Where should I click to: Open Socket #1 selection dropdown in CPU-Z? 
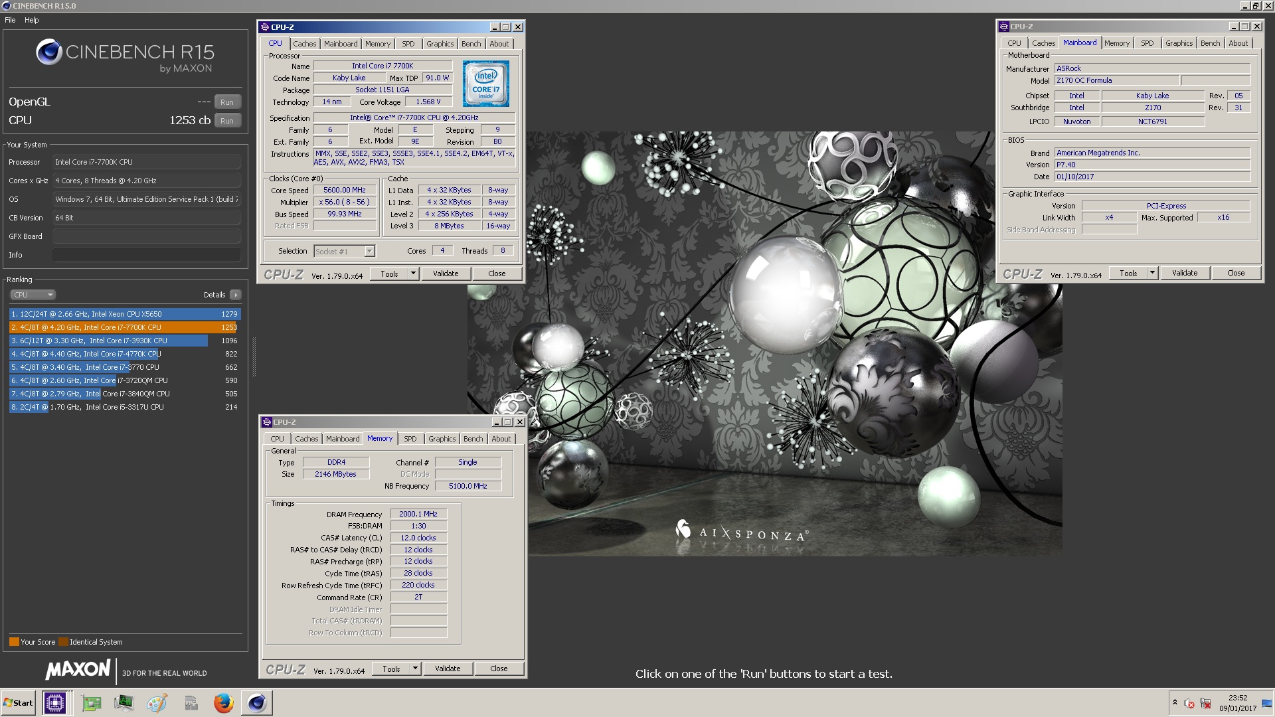tap(370, 251)
